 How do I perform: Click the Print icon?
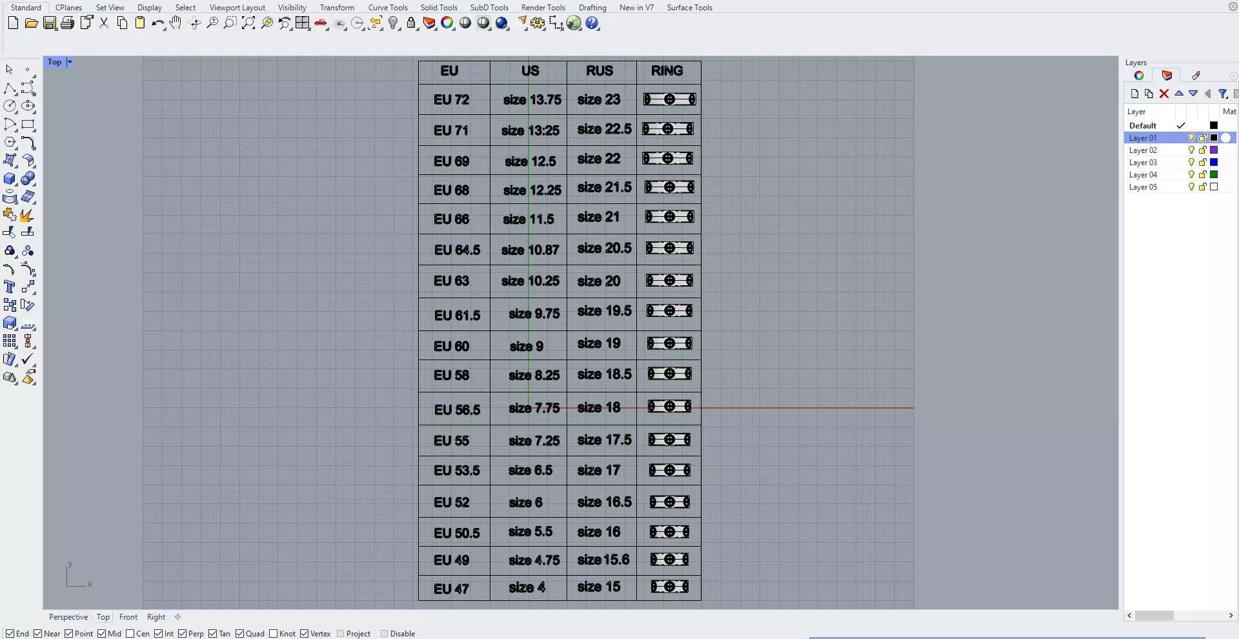point(67,23)
